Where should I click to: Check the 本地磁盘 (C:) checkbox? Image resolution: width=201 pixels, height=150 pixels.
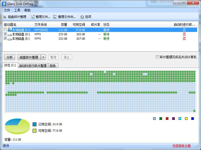5,30
